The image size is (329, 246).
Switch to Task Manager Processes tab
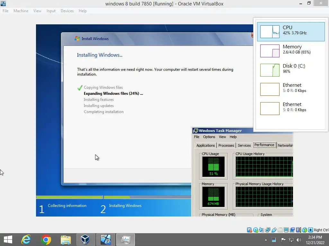(226, 145)
